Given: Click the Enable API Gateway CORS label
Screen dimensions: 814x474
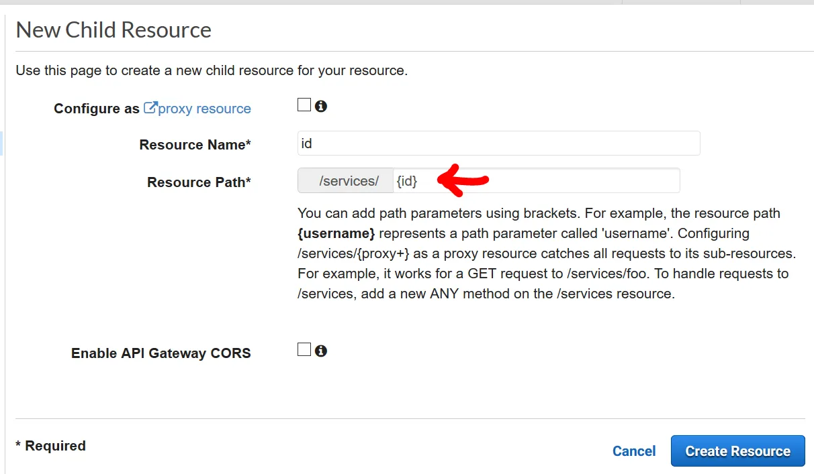Looking at the screenshot, I should point(161,353).
